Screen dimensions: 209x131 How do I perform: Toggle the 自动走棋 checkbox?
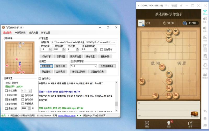point(23,95)
